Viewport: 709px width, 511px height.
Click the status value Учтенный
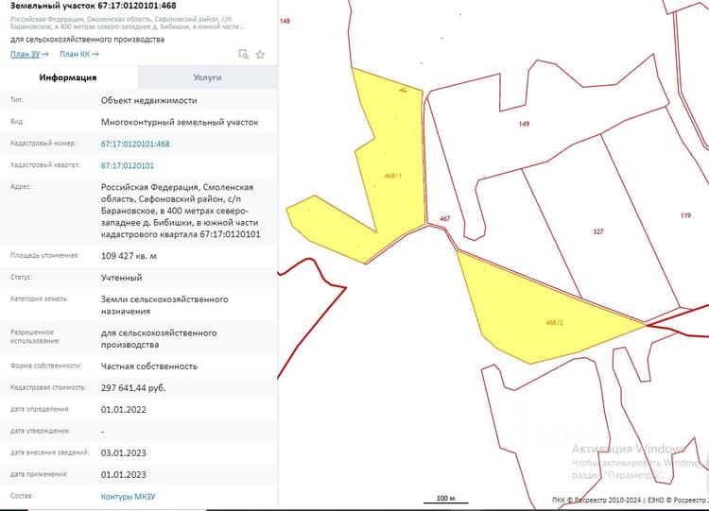121,278
